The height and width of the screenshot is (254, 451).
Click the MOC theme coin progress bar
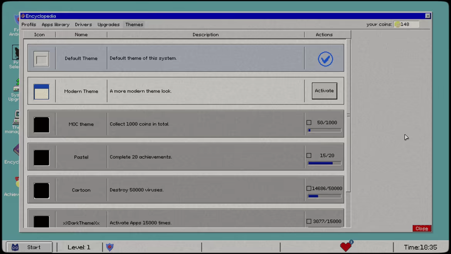tap(325, 130)
